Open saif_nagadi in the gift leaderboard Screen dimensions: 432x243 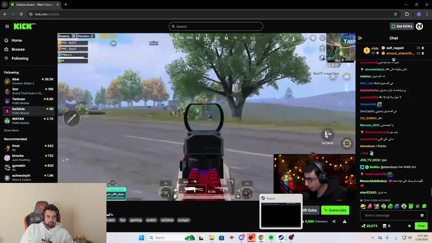tap(395, 48)
